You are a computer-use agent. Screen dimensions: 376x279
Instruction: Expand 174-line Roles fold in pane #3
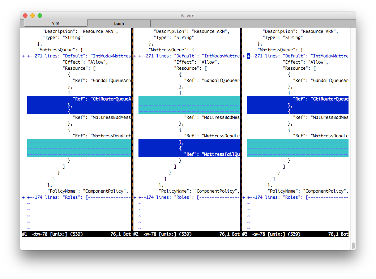[x=295, y=197]
